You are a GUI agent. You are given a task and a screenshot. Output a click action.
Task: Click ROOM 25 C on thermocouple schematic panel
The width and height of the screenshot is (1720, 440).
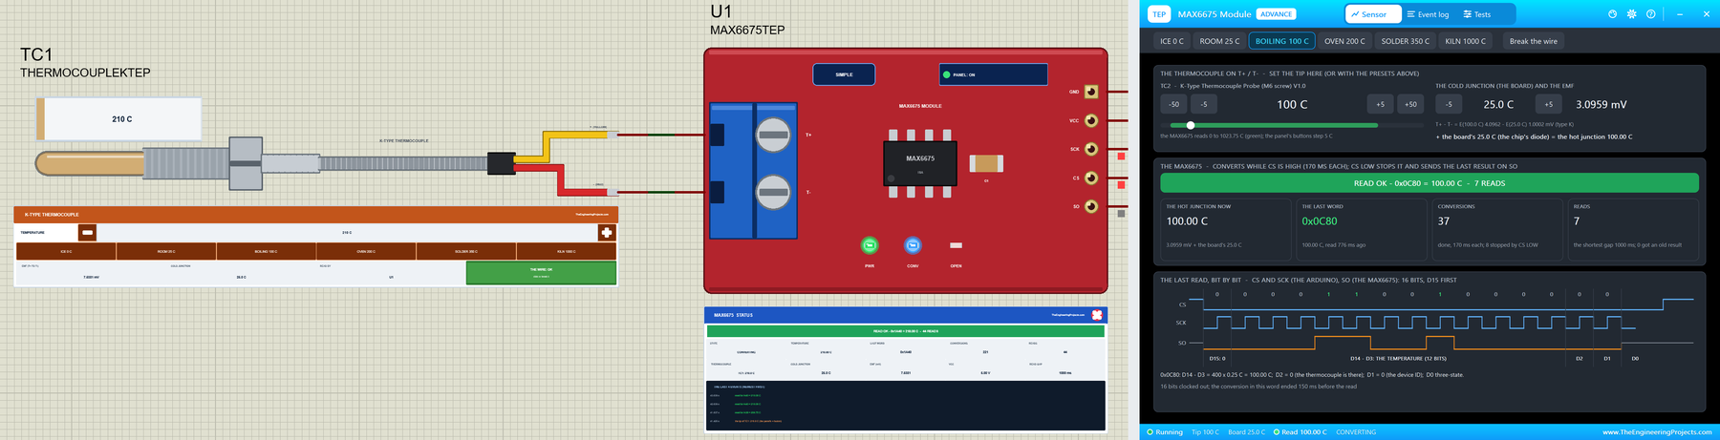[x=166, y=251]
